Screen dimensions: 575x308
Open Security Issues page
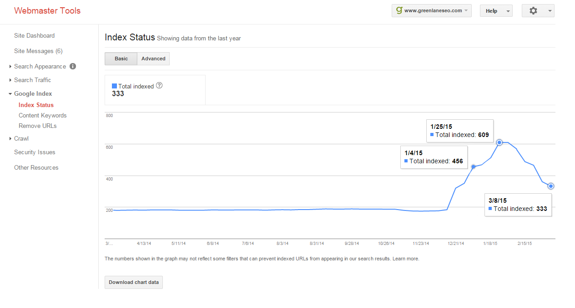point(35,152)
